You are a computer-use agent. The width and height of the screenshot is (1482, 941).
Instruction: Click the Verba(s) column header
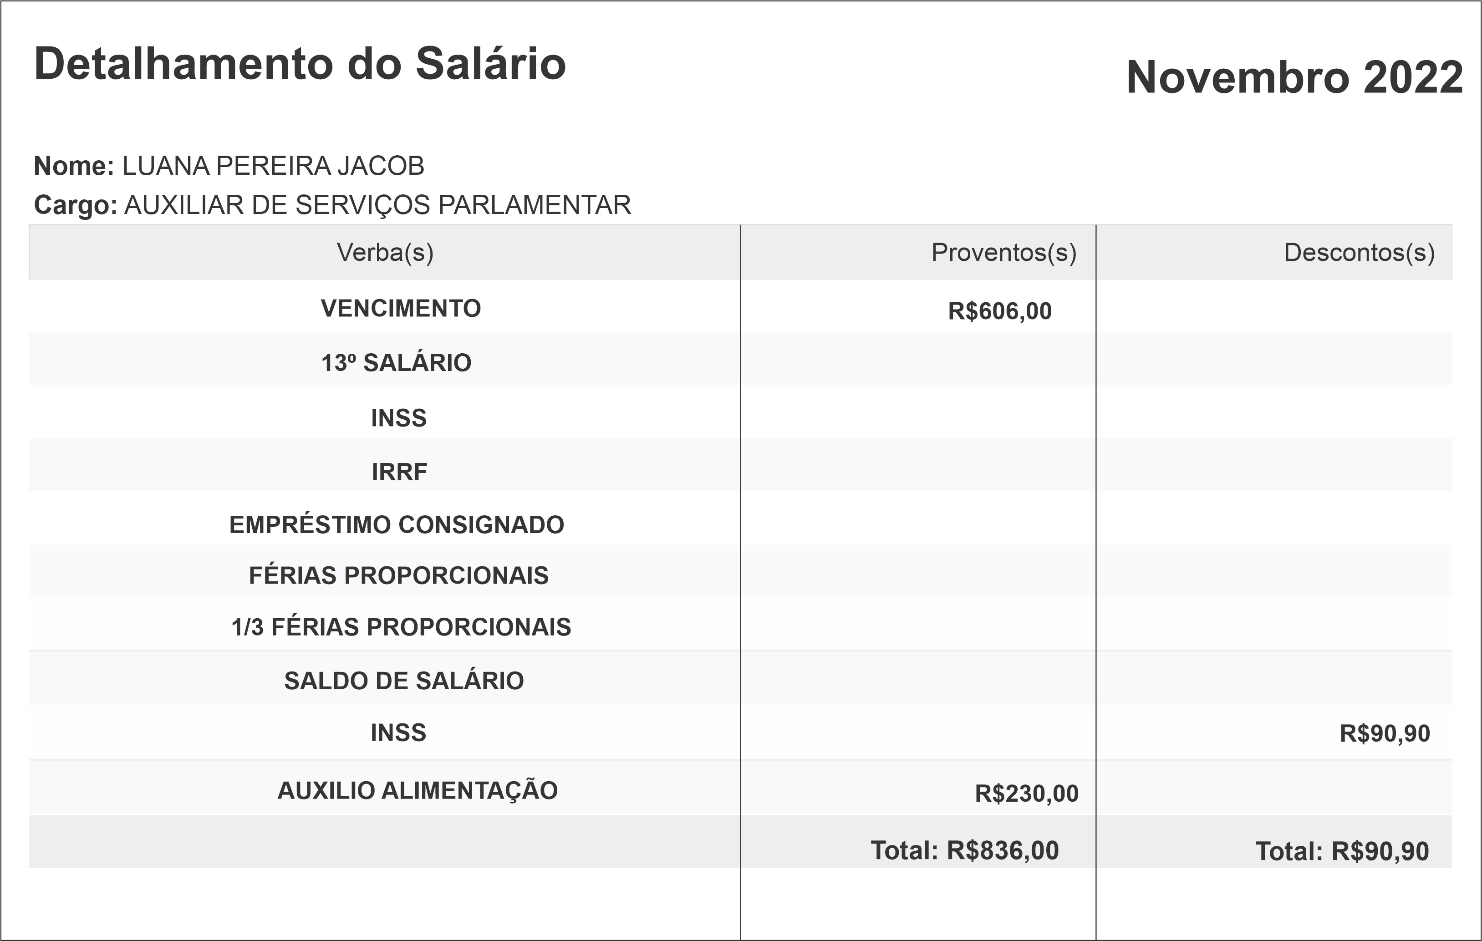385,252
